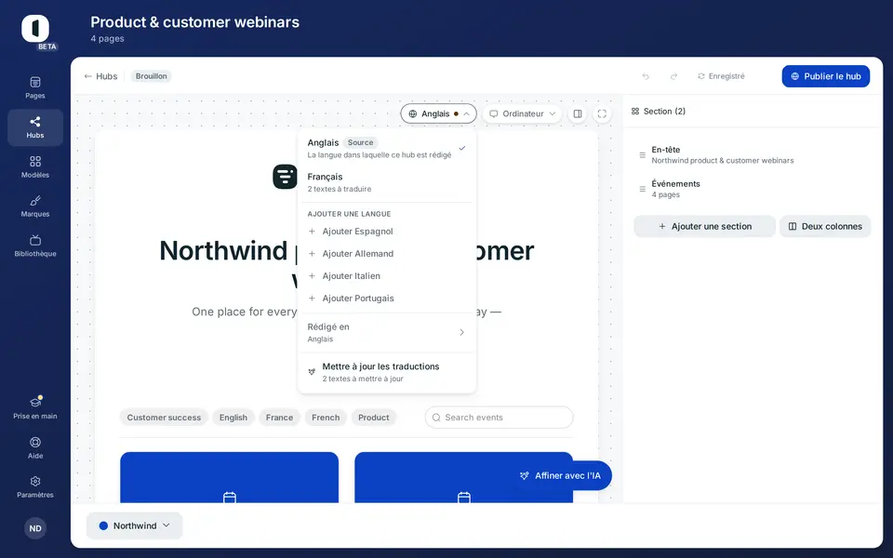Switch to Français language
893x558 pixels.
[x=387, y=182]
